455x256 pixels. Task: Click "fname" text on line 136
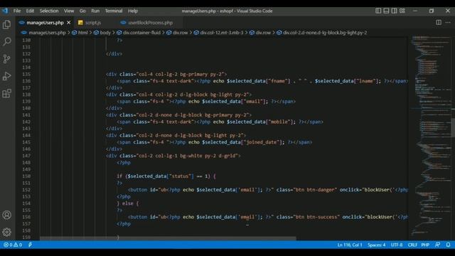278,81
